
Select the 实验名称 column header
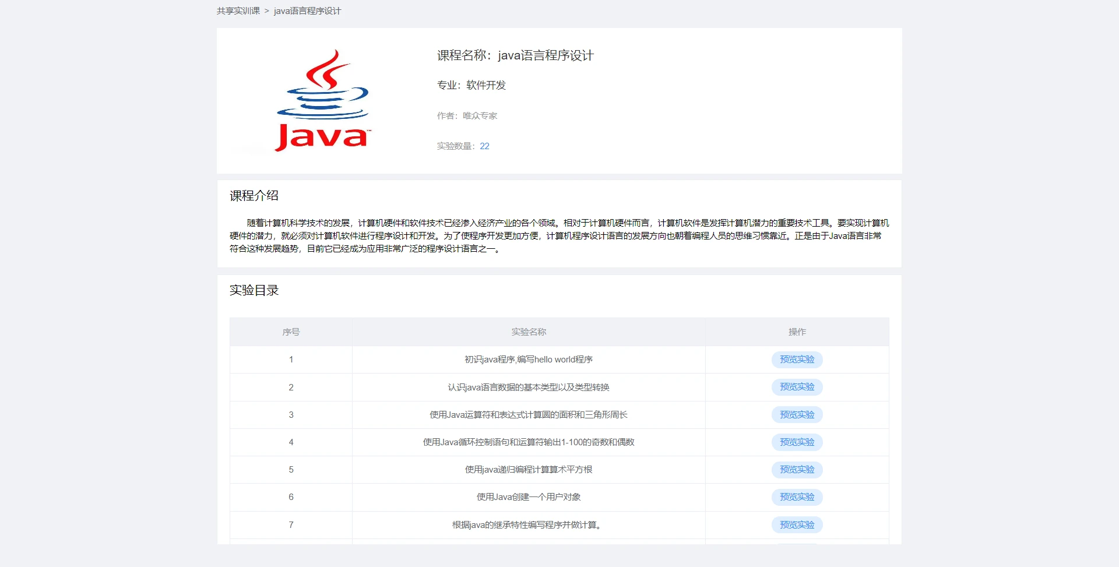(x=529, y=332)
